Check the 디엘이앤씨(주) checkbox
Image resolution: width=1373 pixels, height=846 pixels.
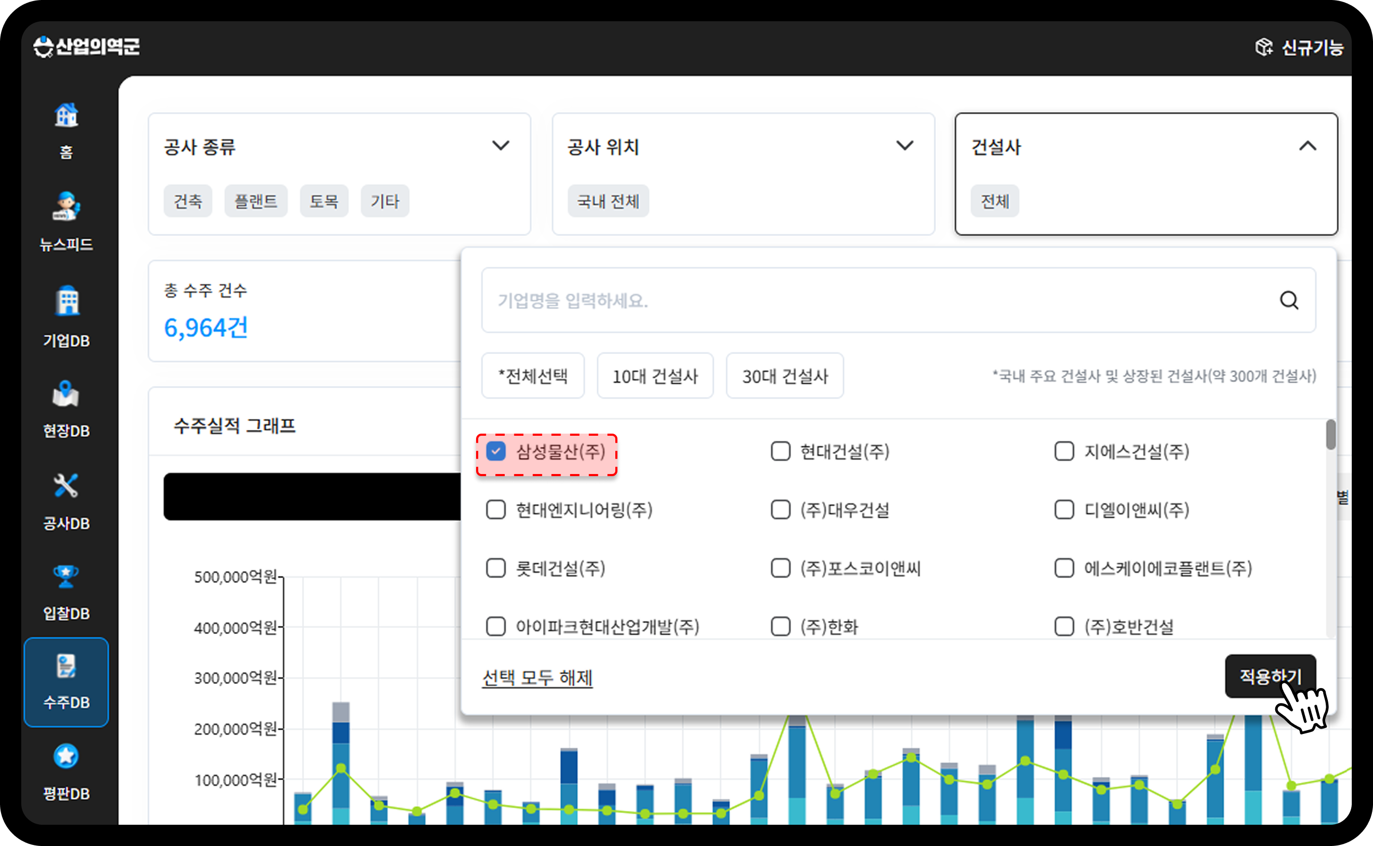click(x=1064, y=510)
